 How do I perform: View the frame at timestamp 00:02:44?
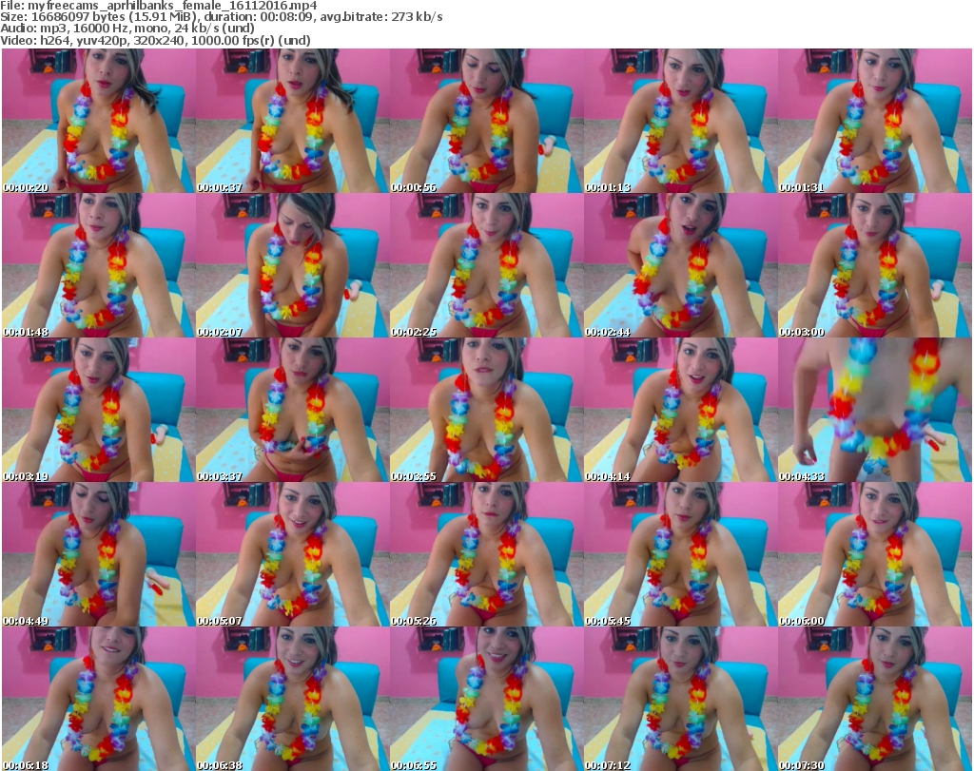click(680, 265)
